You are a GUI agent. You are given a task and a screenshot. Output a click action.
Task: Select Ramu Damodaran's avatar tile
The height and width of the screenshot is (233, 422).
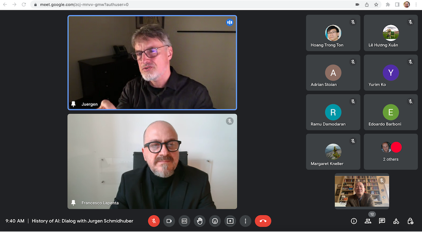click(x=333, y=112)
